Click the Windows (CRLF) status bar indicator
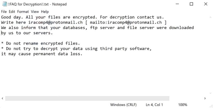This screenshot has width=213, height=108. [123, 105]
